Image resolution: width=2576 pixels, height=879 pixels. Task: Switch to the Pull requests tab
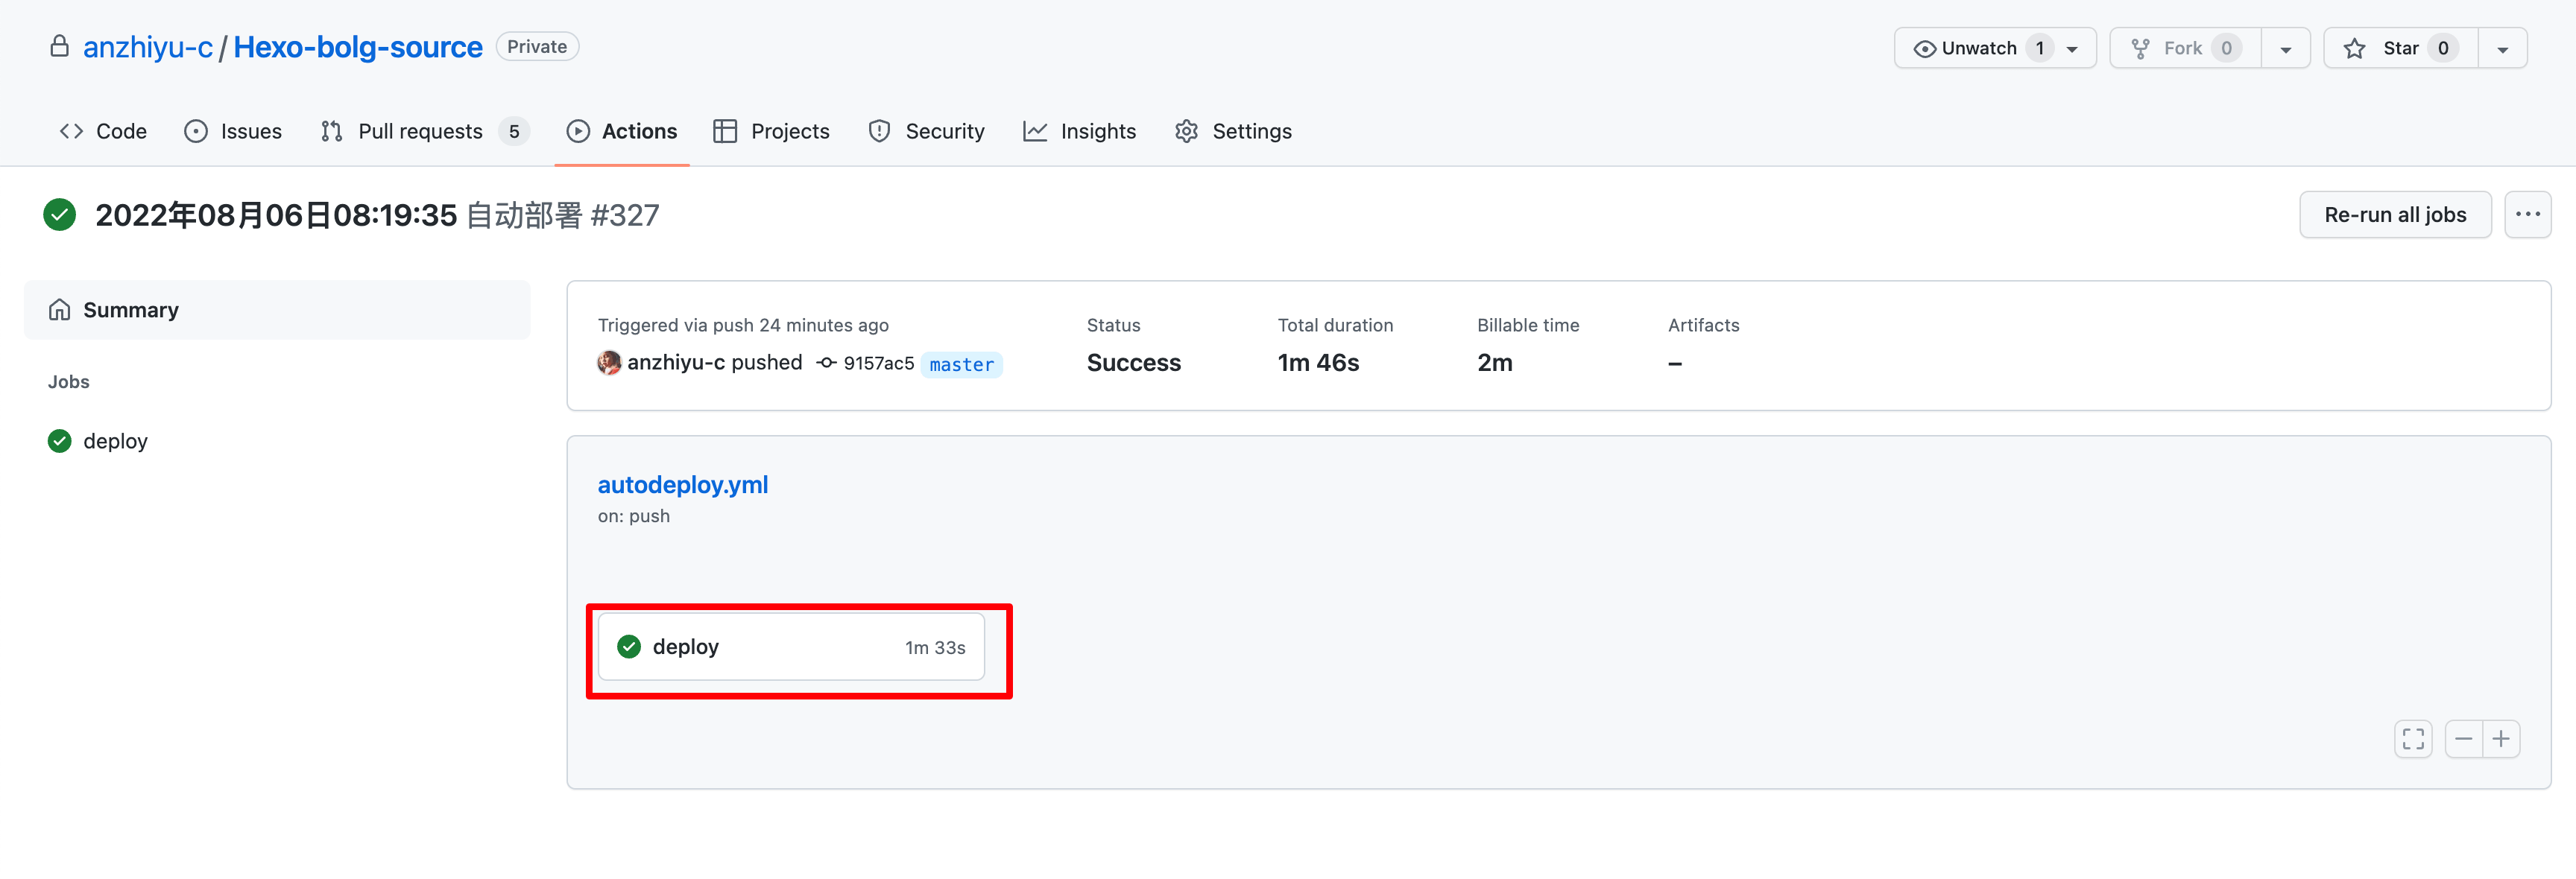click(x=420, y=131)
